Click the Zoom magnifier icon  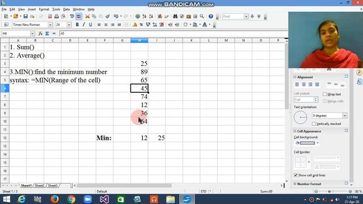(x=202, y=16)
